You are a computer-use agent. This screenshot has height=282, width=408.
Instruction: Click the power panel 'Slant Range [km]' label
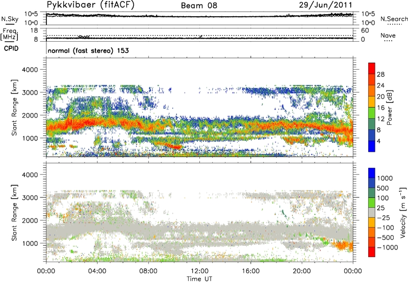click(14, 107)
